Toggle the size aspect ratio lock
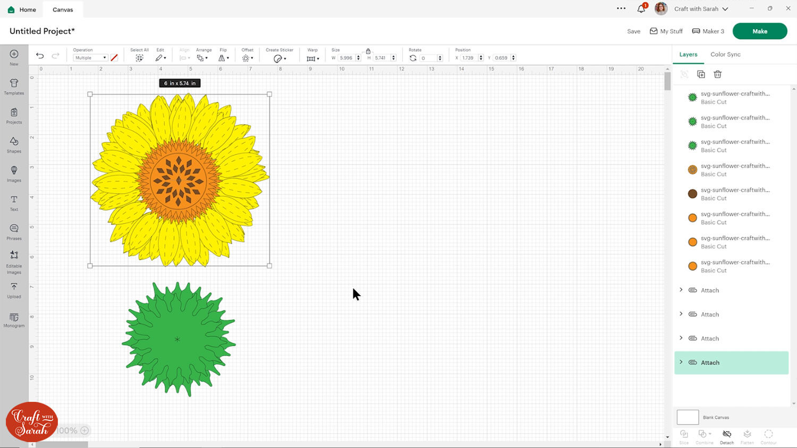This screenshot has height=448, width=797. point(368,51)
